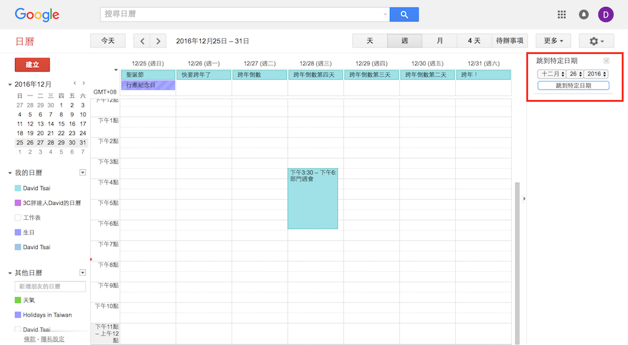The image size is (628, 345).
Task: Open the Google apps grid
Action: pos(561,14)
